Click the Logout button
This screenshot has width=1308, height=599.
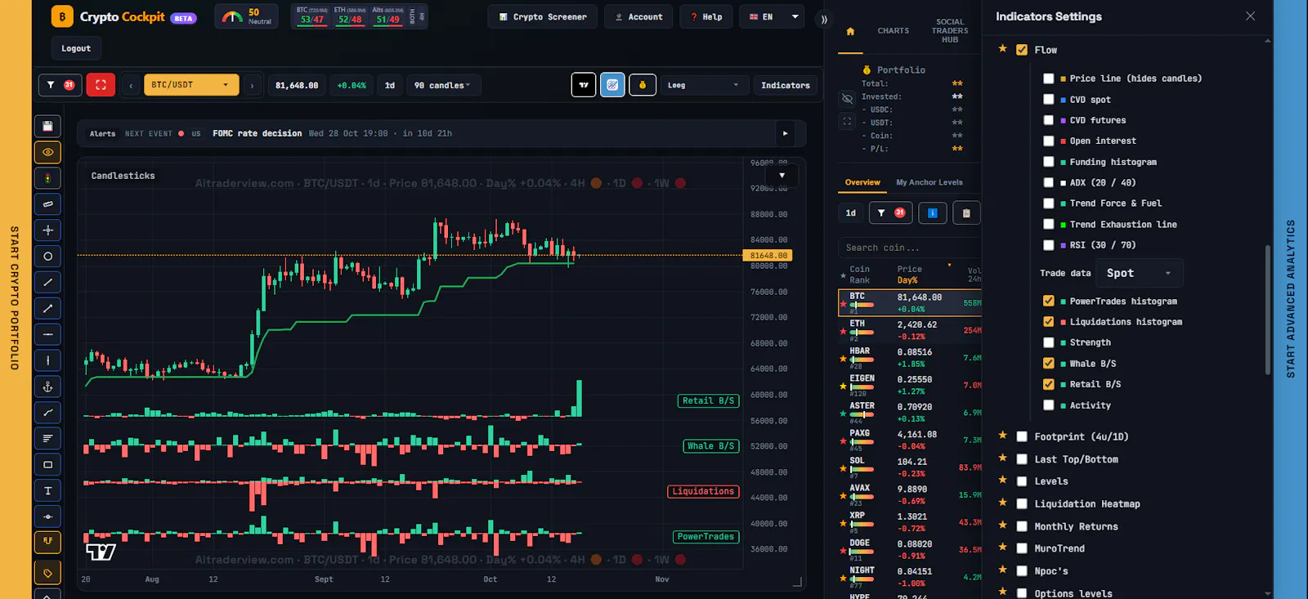[76, 49]
